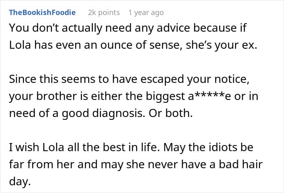The height and width of the screenshot is (193, 284).
Task: Click the final word day.
Action: (x=20, y=181)
